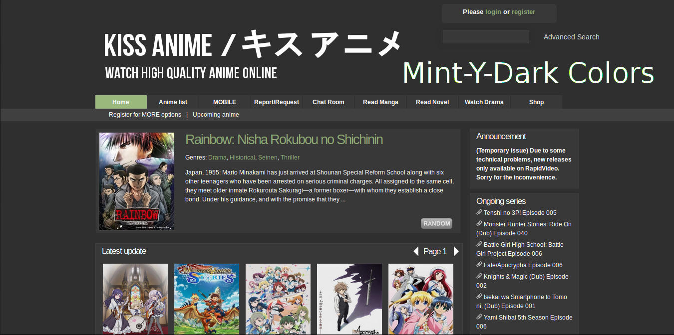Click the login link
Viewport: 674px width, 335px height.
(493, 12)
